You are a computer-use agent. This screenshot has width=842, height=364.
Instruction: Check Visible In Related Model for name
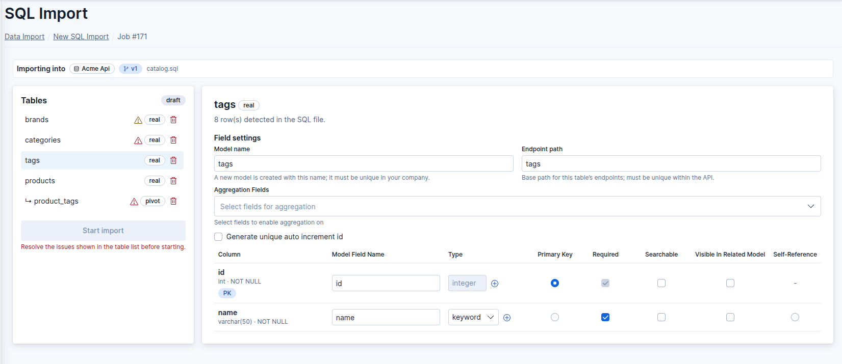[x=730, y=317]
